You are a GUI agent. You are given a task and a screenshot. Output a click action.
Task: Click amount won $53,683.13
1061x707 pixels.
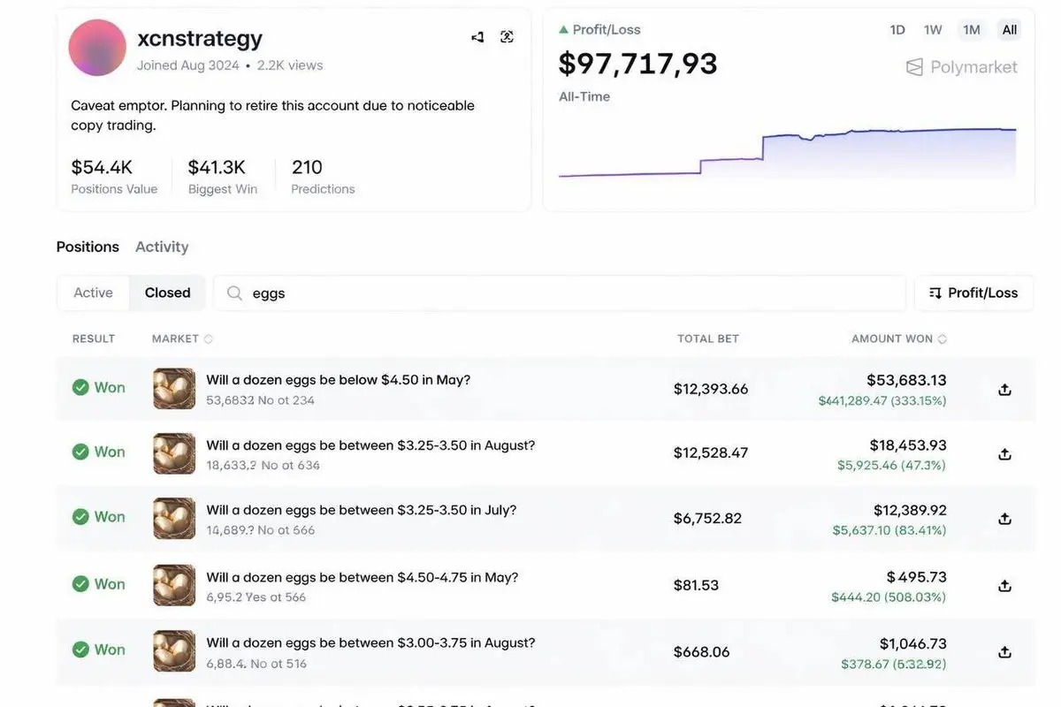pyautogui.click(x=906, y=380)
